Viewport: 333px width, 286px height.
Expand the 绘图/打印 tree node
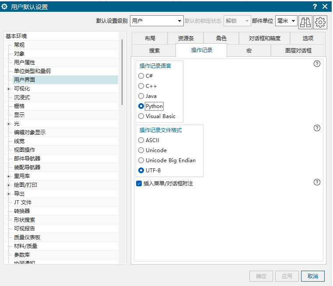(x=8, y=185)
